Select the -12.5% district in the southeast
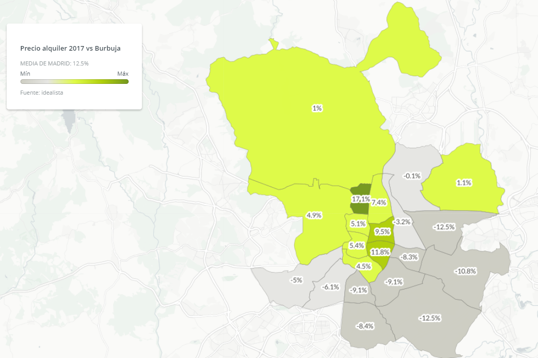Image resolution: width=538 pixels, height=358 pixels. (429, 318)
